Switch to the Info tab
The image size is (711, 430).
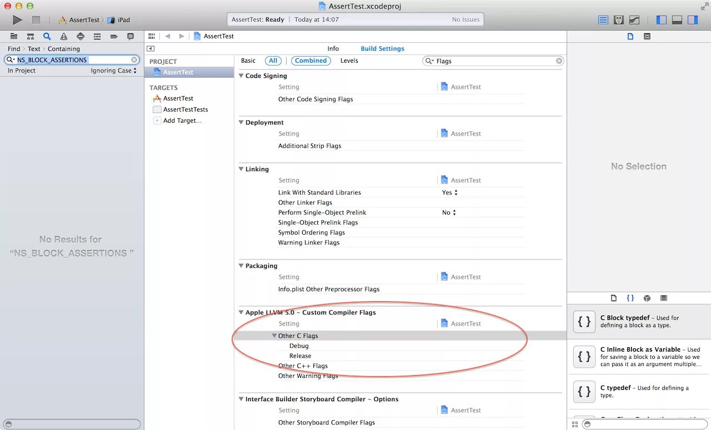pyautogui.click(x=333, y=48)
